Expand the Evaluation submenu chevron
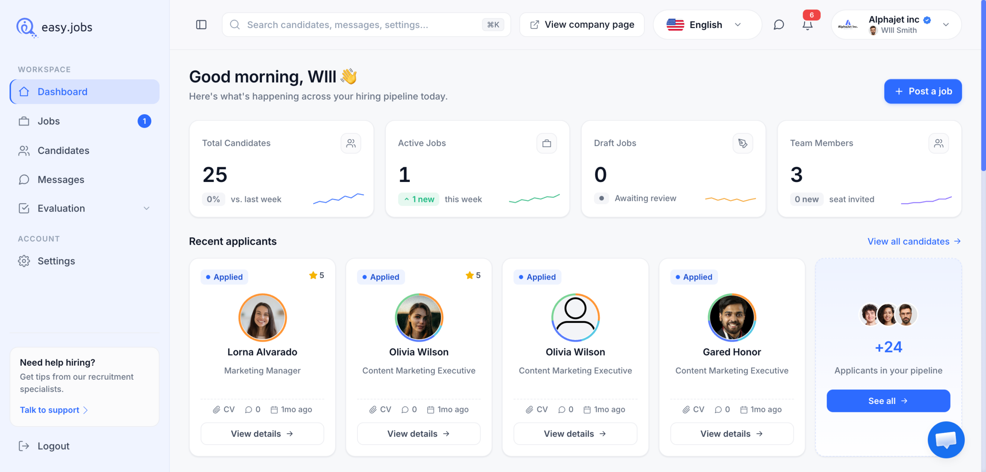Image resolution: width=986 pixels, height=472 pixels. 146,208
